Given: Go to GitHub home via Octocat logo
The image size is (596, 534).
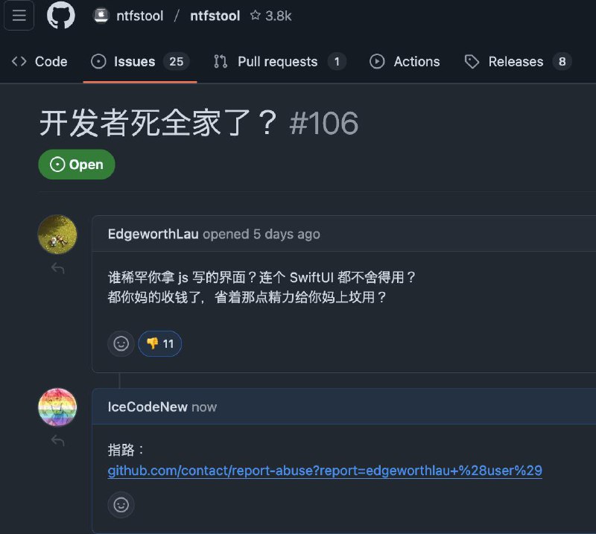Looking at the screenshot, I should pos(61,15).
